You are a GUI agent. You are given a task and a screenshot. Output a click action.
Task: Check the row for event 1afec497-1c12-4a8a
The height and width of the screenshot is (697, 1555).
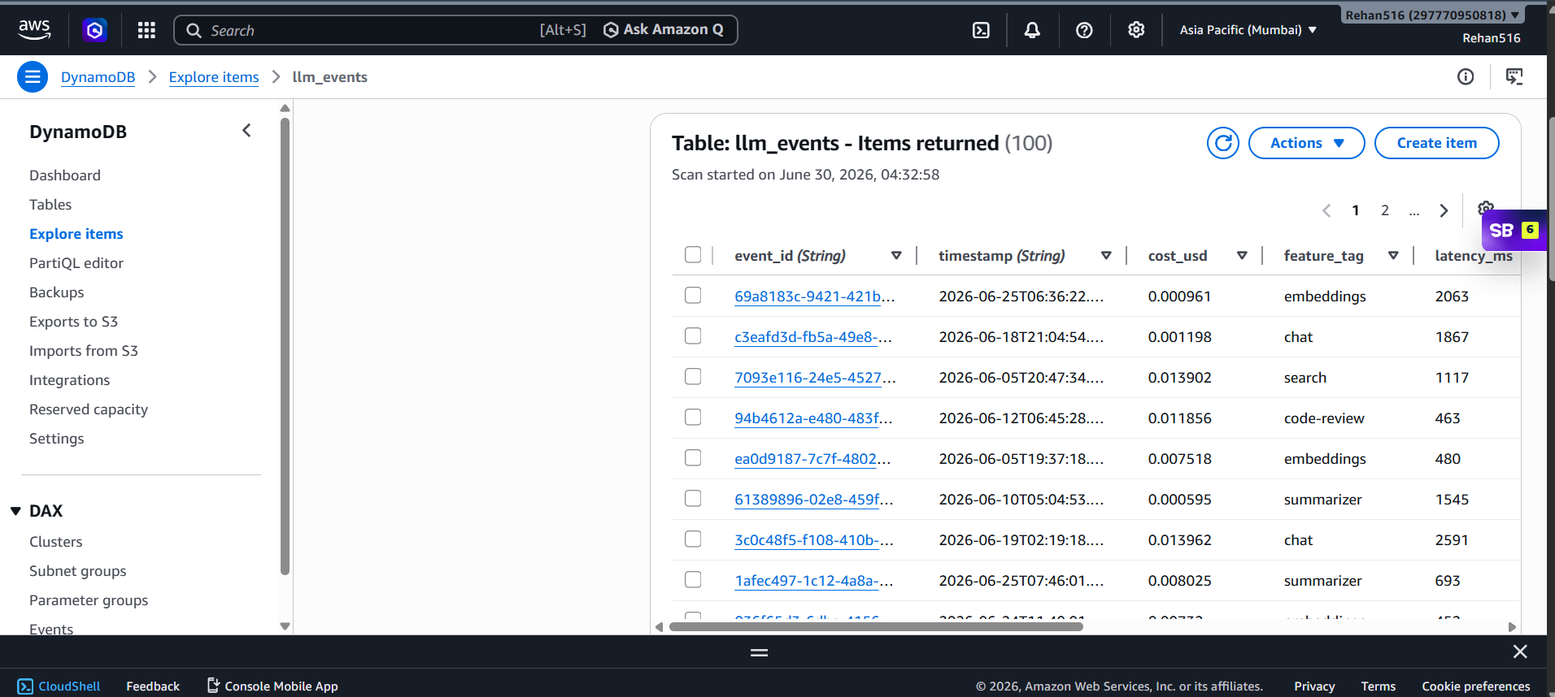pos(693,580)
